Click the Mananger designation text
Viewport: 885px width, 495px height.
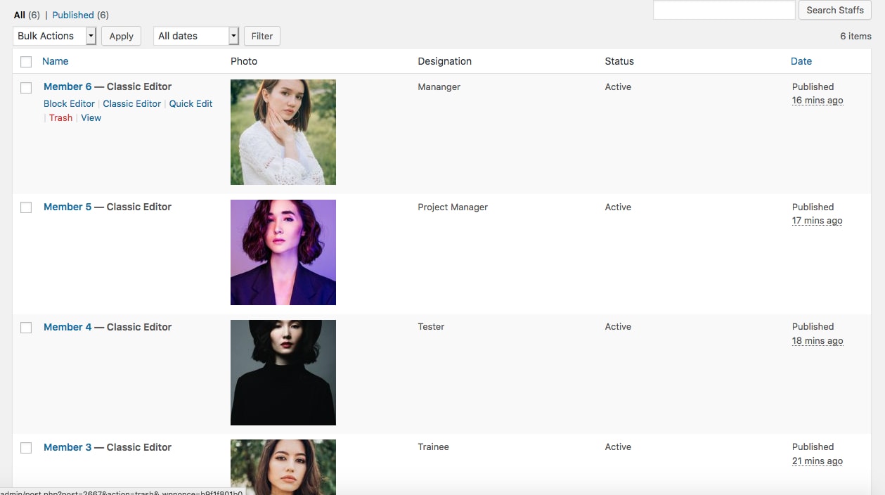(439, 86)
